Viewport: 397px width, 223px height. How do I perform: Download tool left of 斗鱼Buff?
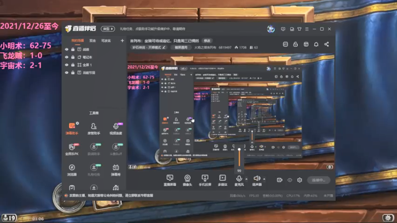tap(94, 149)
